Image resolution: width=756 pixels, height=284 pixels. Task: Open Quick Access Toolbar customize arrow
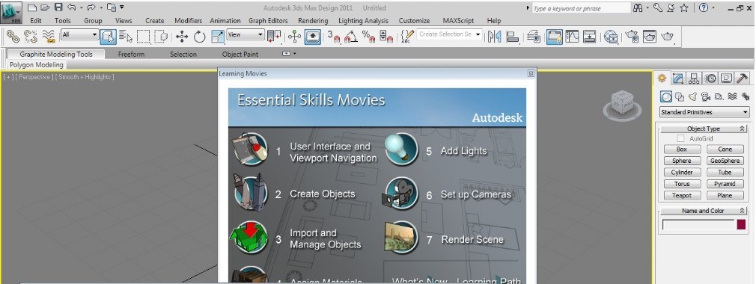pos(121,7)
